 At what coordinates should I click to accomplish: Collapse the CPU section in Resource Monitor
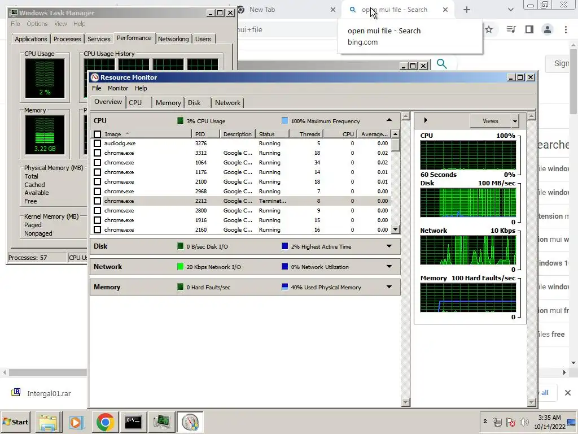click(389, 120)
